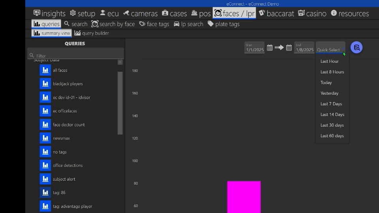Switch to summary view
This screenshot has width=379, height=213.
pos(51,33)
